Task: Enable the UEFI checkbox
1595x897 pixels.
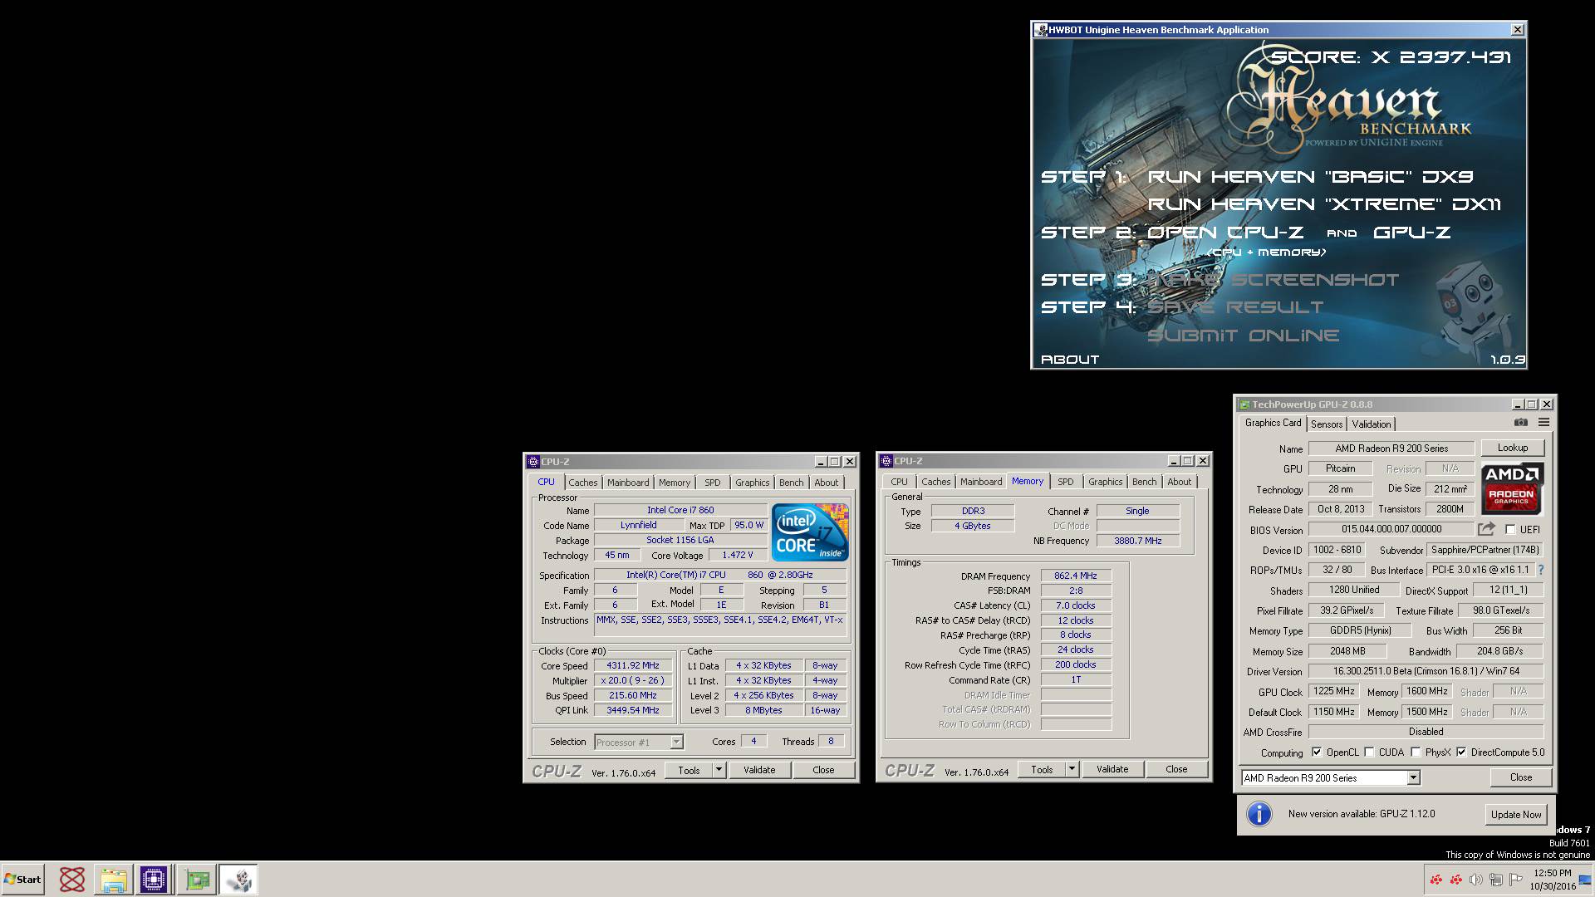Action: coord(1511,529)
